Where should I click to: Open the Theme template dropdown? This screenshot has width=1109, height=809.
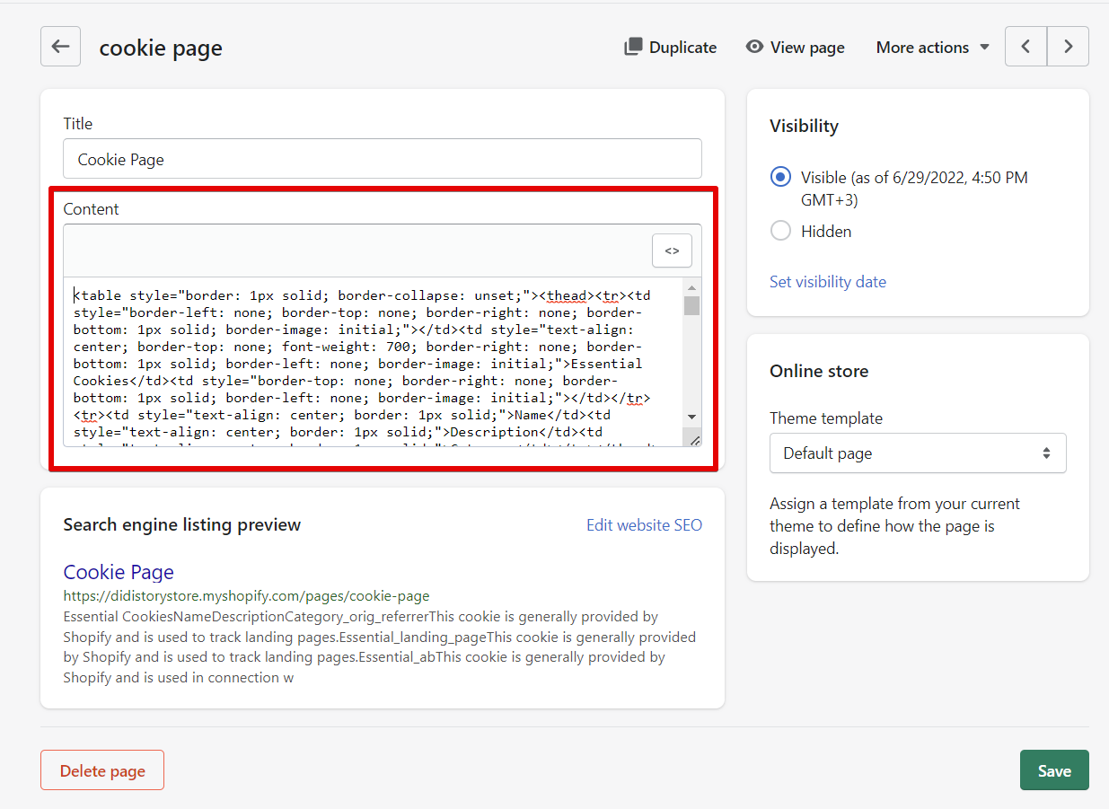click(x=918, y=453)
